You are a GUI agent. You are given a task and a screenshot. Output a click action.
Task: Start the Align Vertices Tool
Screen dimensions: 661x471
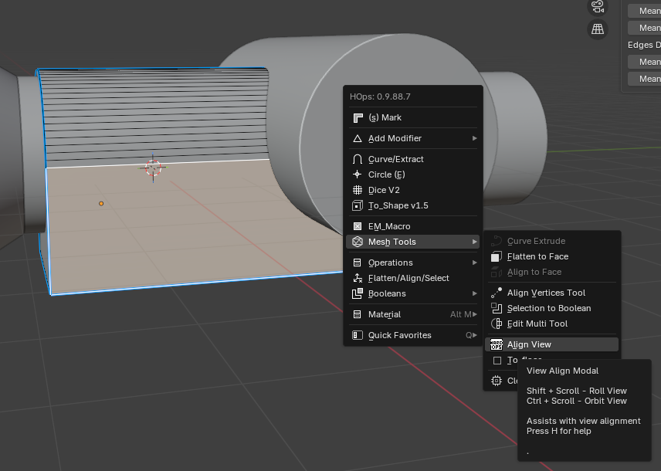click(552, 293)
